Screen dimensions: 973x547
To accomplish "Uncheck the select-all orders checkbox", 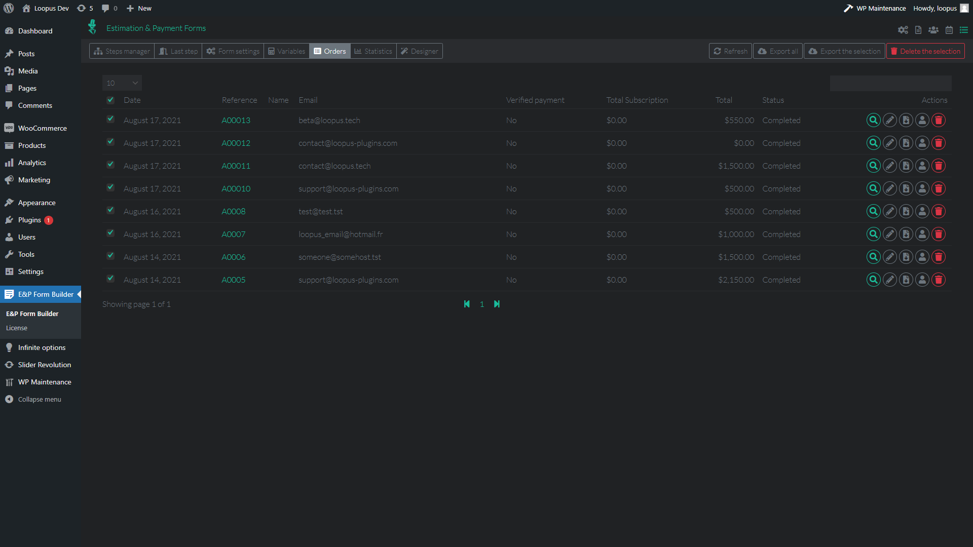I will click(x=110, y=100).
